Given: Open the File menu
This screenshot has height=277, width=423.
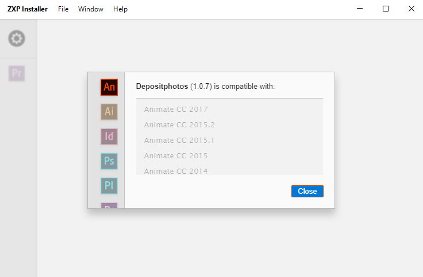Looking at the screenshot, I should pos(63,9).
